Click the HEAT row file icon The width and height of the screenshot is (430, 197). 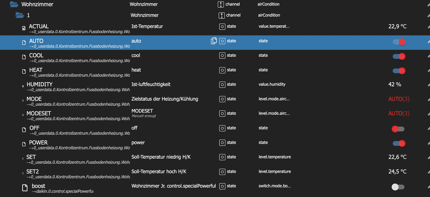click(x=24, y=71)
